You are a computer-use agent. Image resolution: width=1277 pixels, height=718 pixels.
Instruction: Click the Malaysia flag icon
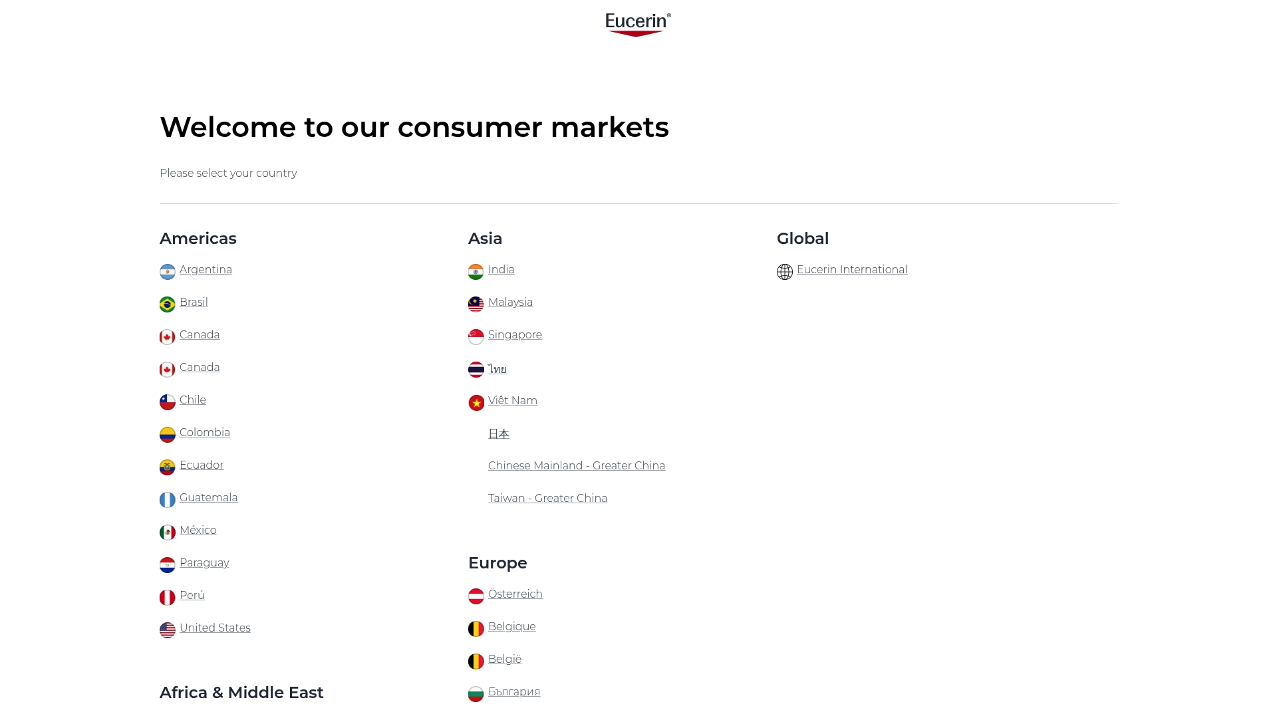tap(476, 304)
